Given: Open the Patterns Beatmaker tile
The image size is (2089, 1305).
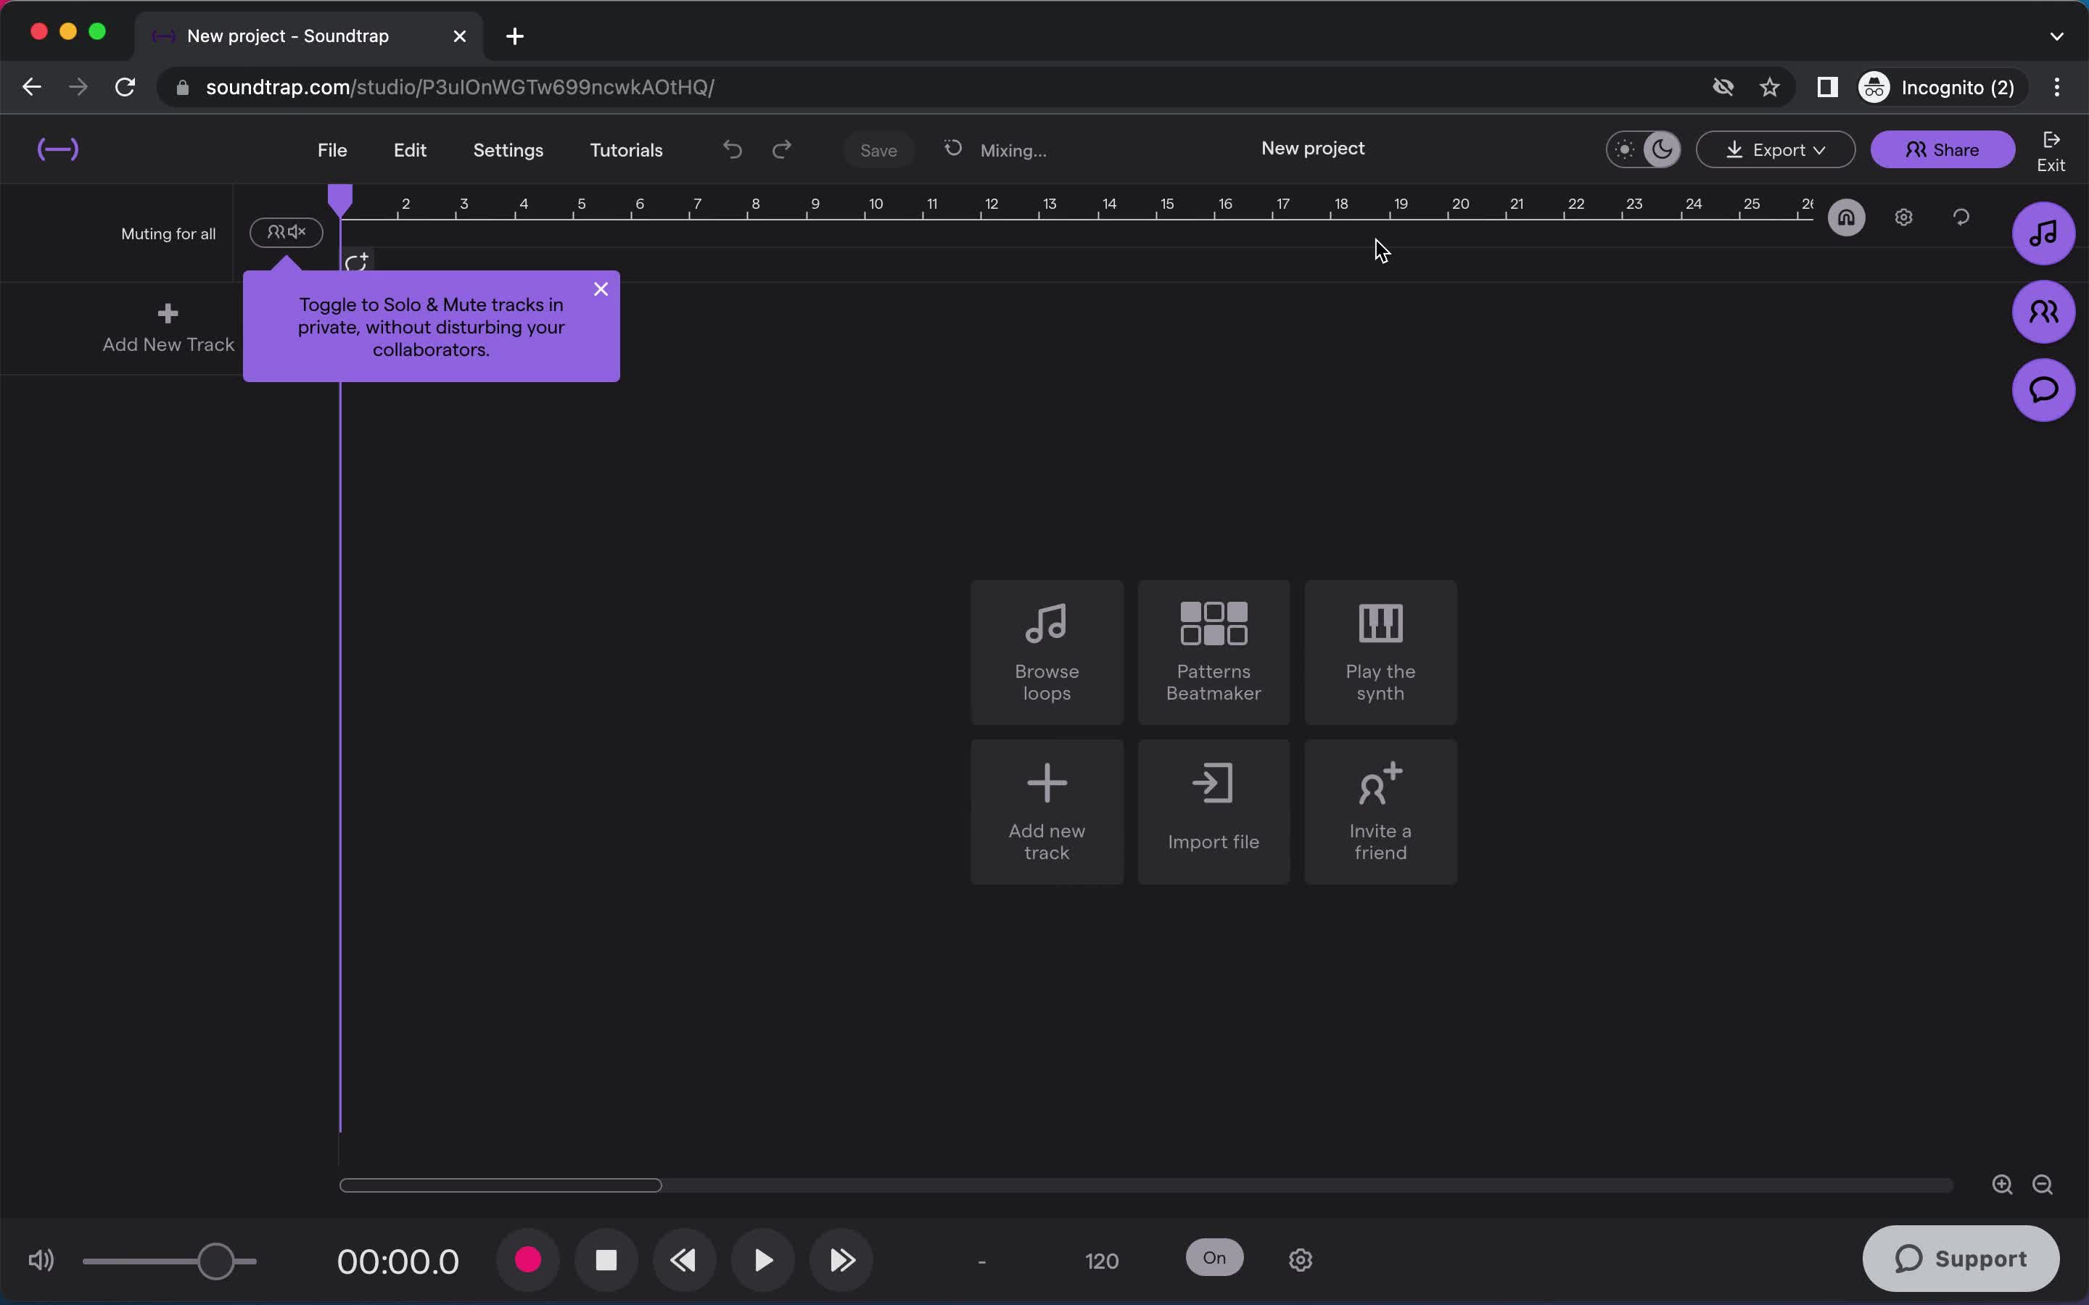Looking at the screenshot, I should 1214,652.
